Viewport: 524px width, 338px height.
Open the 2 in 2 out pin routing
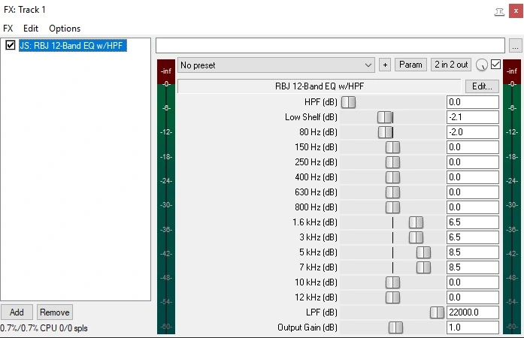pyautogui.click(x=451, y=65)
